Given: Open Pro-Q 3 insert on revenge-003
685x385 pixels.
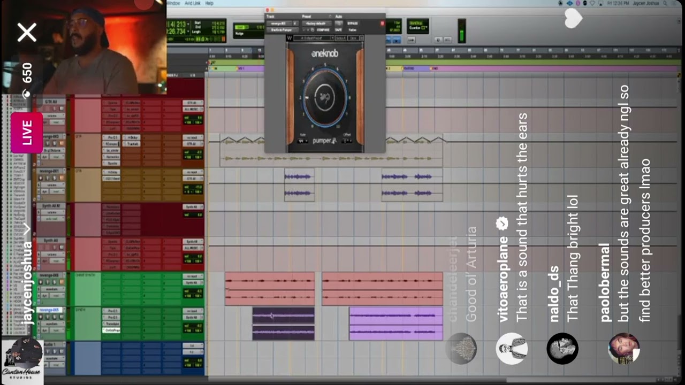Looking at the screenshot, I should (112, 137).
